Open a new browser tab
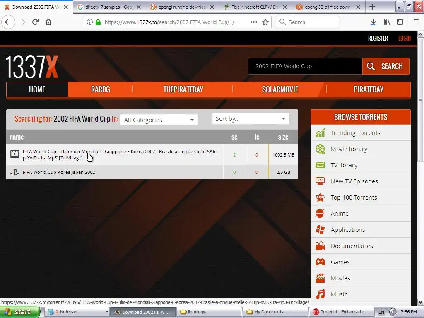 point(372,7)
